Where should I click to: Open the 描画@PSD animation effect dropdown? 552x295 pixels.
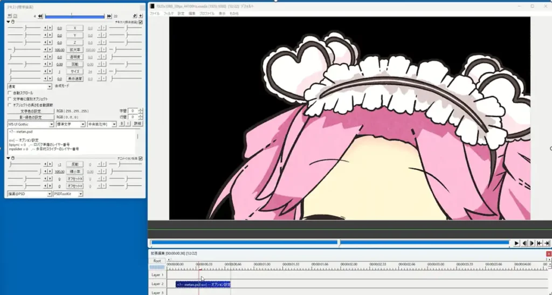point(30,194)
